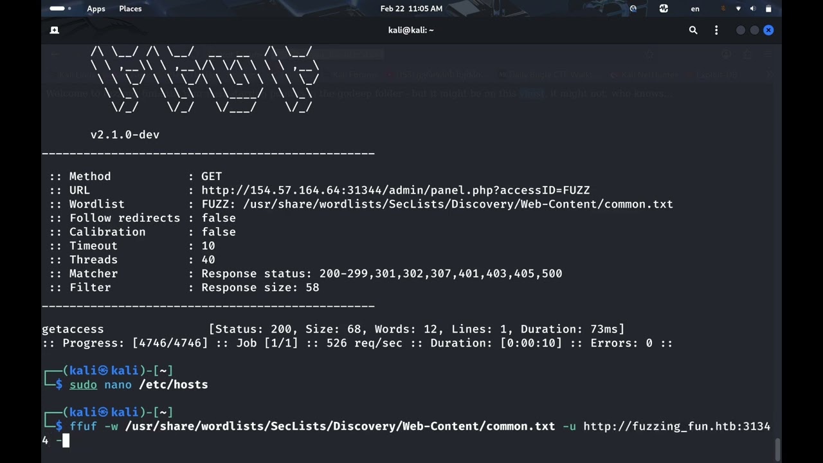Image resolution: width=823 pixels, height=463 pixels.
Task: Click the getaccess result entry
Action: tap(73, 329)
